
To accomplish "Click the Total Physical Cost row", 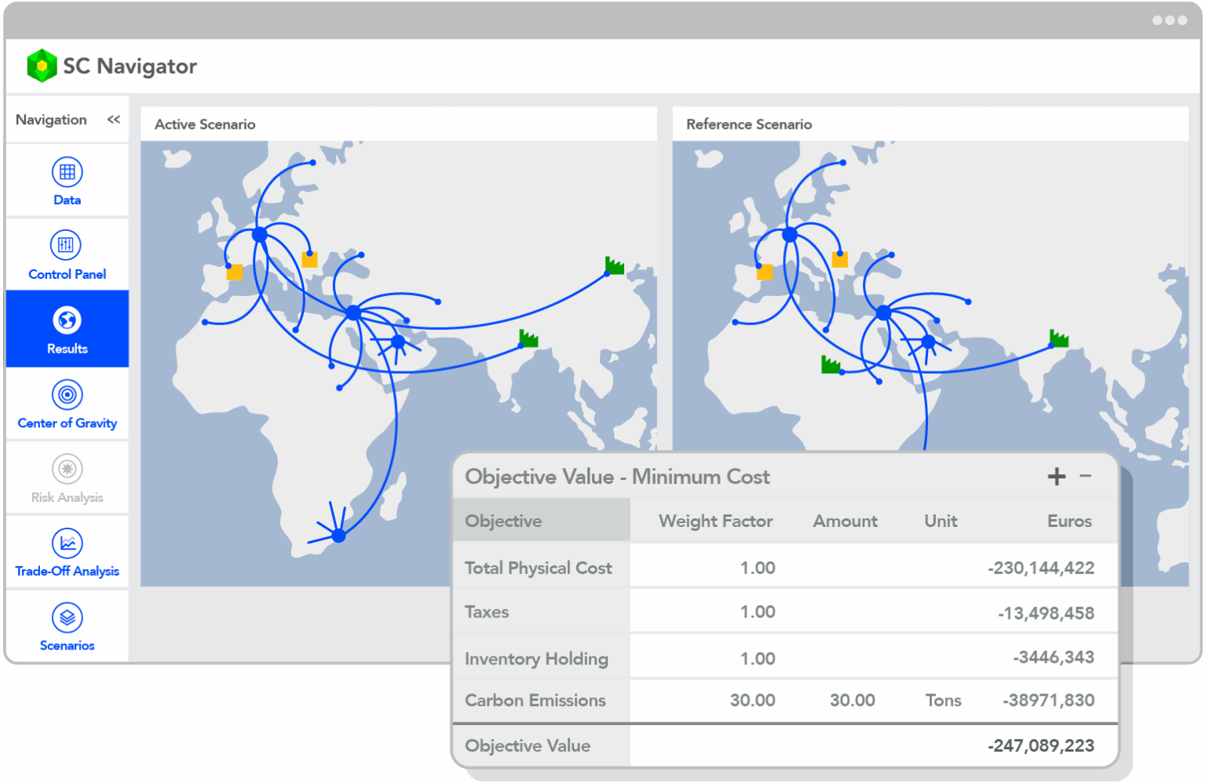I will [x=539, y=567].
